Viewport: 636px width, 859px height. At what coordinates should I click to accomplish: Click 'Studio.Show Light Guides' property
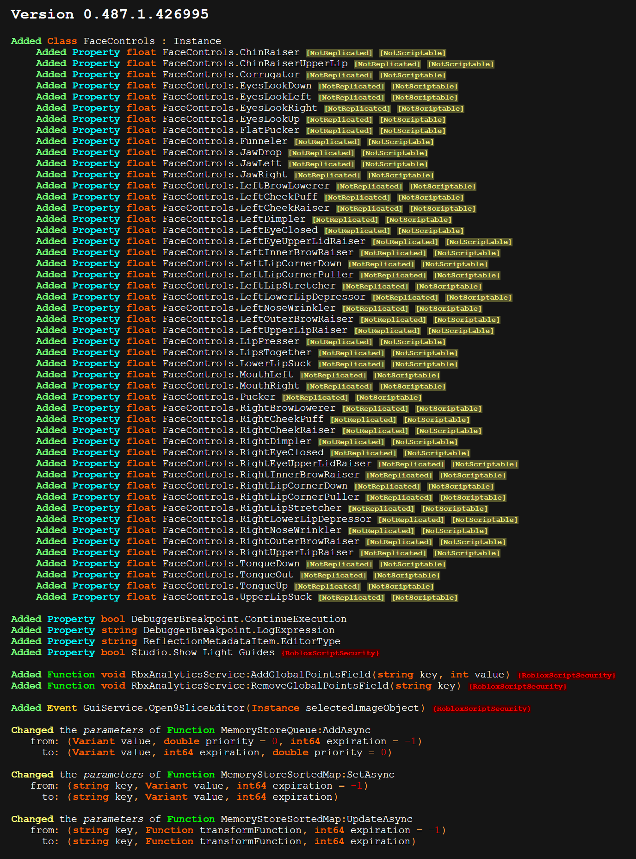pyautogui.click(x=203, y=652)
